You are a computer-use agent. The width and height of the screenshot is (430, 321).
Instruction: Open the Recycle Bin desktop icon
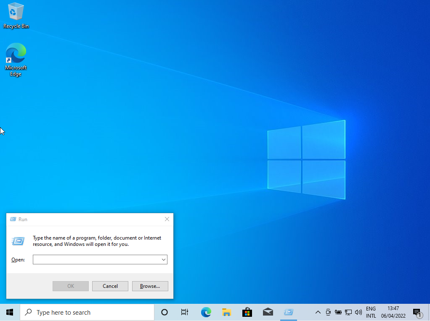coord(16,16)
